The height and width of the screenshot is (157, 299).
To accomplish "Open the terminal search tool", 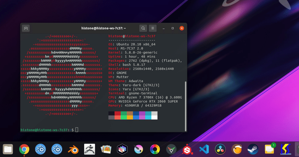I will point(143,28).
